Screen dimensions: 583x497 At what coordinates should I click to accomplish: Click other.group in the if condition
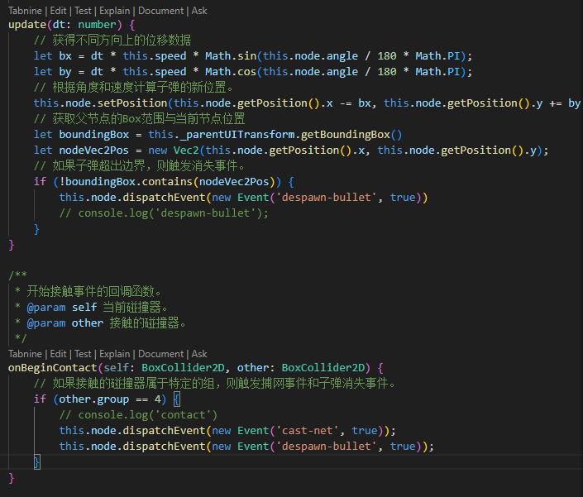94,399
